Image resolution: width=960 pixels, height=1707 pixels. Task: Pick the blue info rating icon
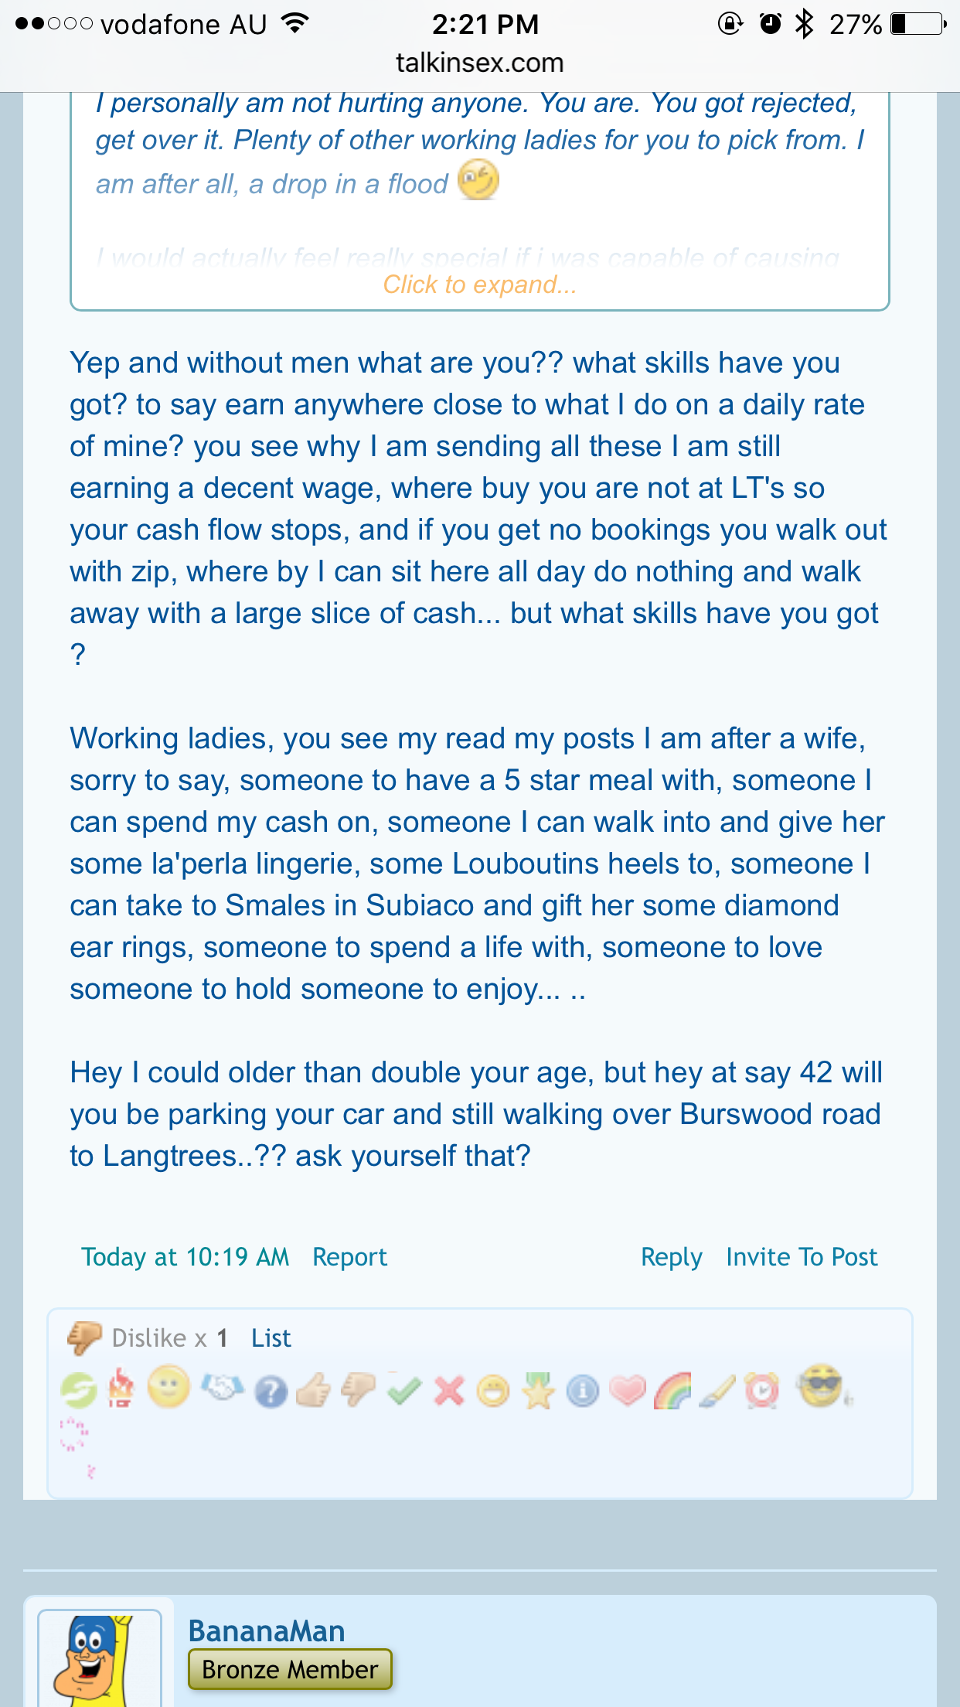point(583,1392)
